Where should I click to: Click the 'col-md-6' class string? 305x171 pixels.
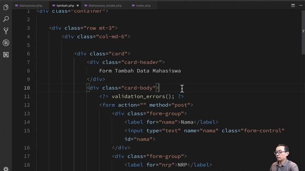click(x=112, y=37)
